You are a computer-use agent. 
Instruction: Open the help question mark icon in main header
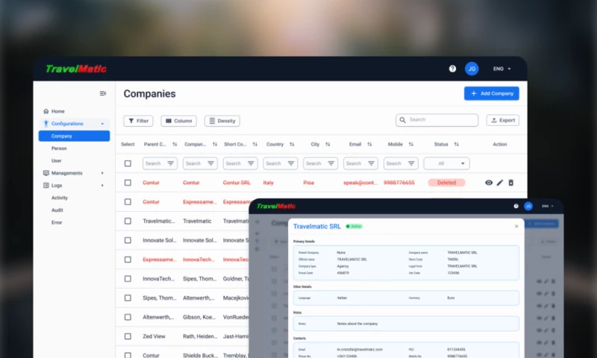click(x=452, y=69)
